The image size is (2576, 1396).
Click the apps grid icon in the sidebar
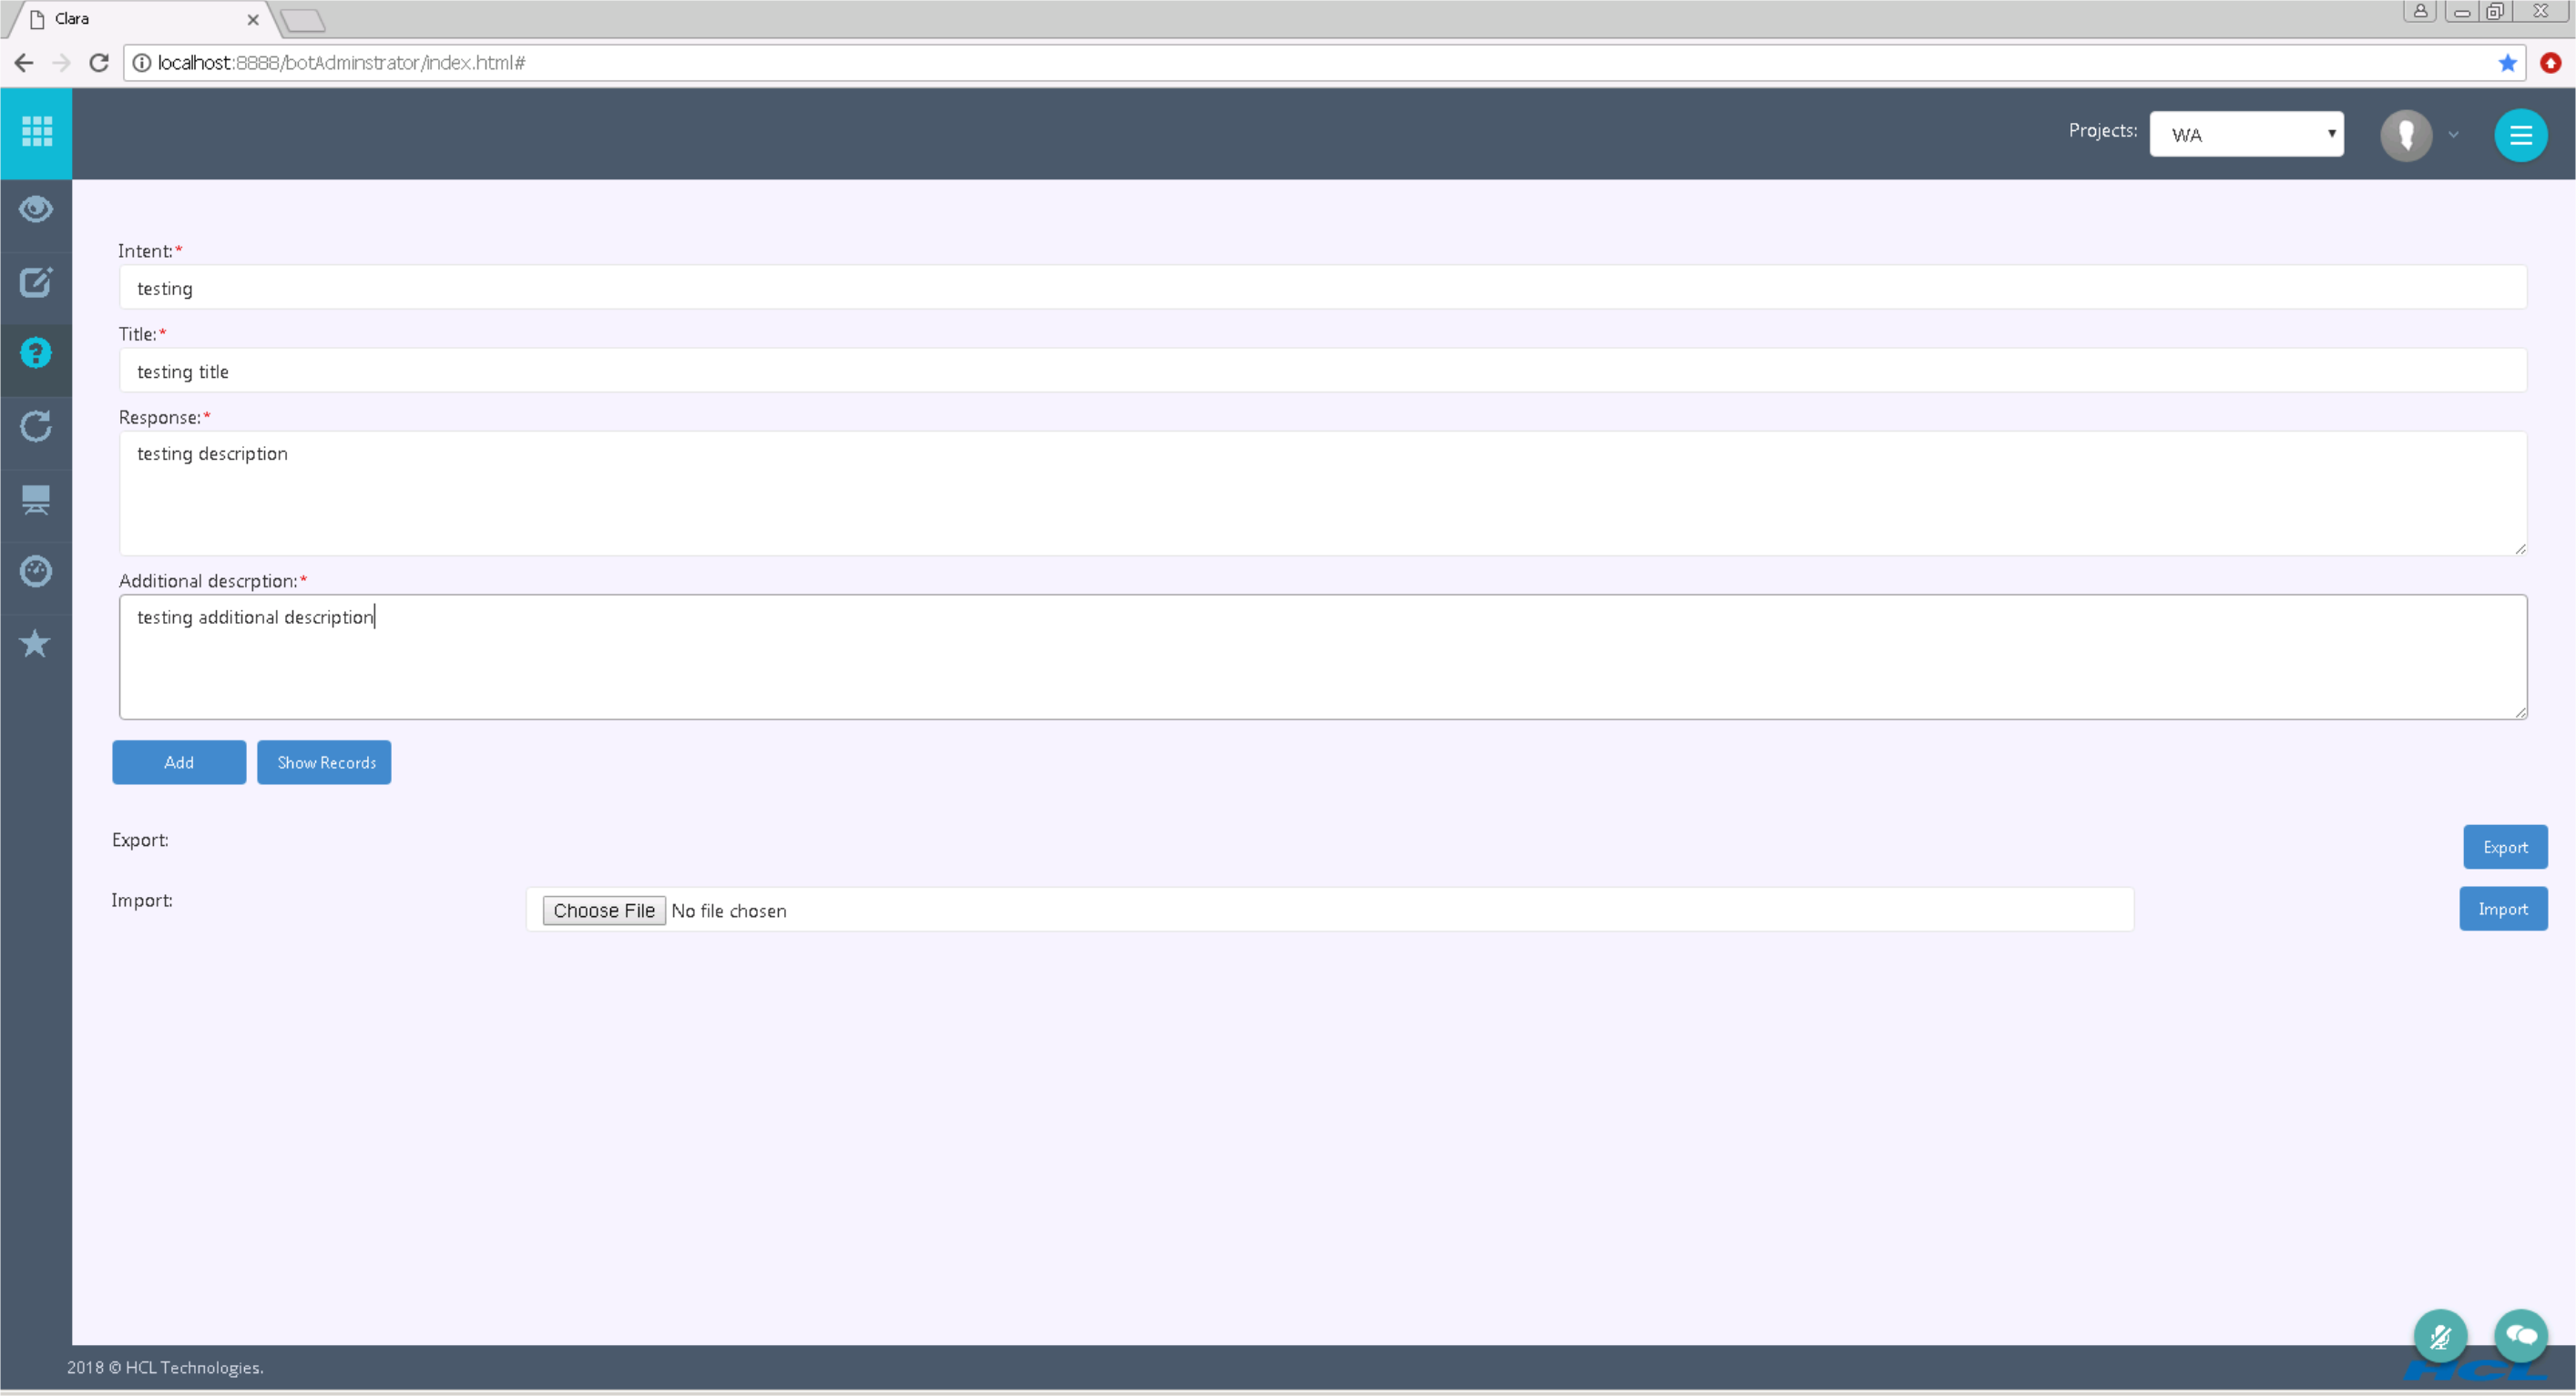[36, 132]
